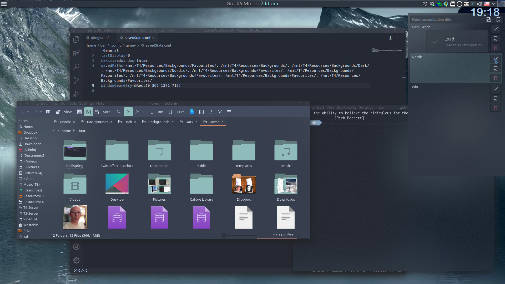Image resolution: width=505 pixels, height=284 pixels.
Task: Close the savedState.conf editor tab
Action: click(153, 38)
